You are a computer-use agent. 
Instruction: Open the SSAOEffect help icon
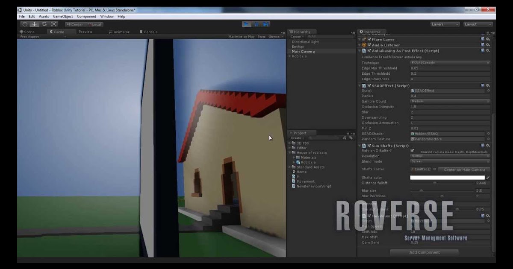click(483, 85)
